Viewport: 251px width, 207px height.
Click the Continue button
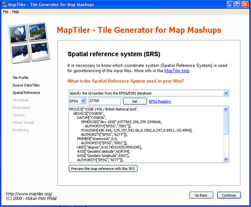(x=229, y=195)
